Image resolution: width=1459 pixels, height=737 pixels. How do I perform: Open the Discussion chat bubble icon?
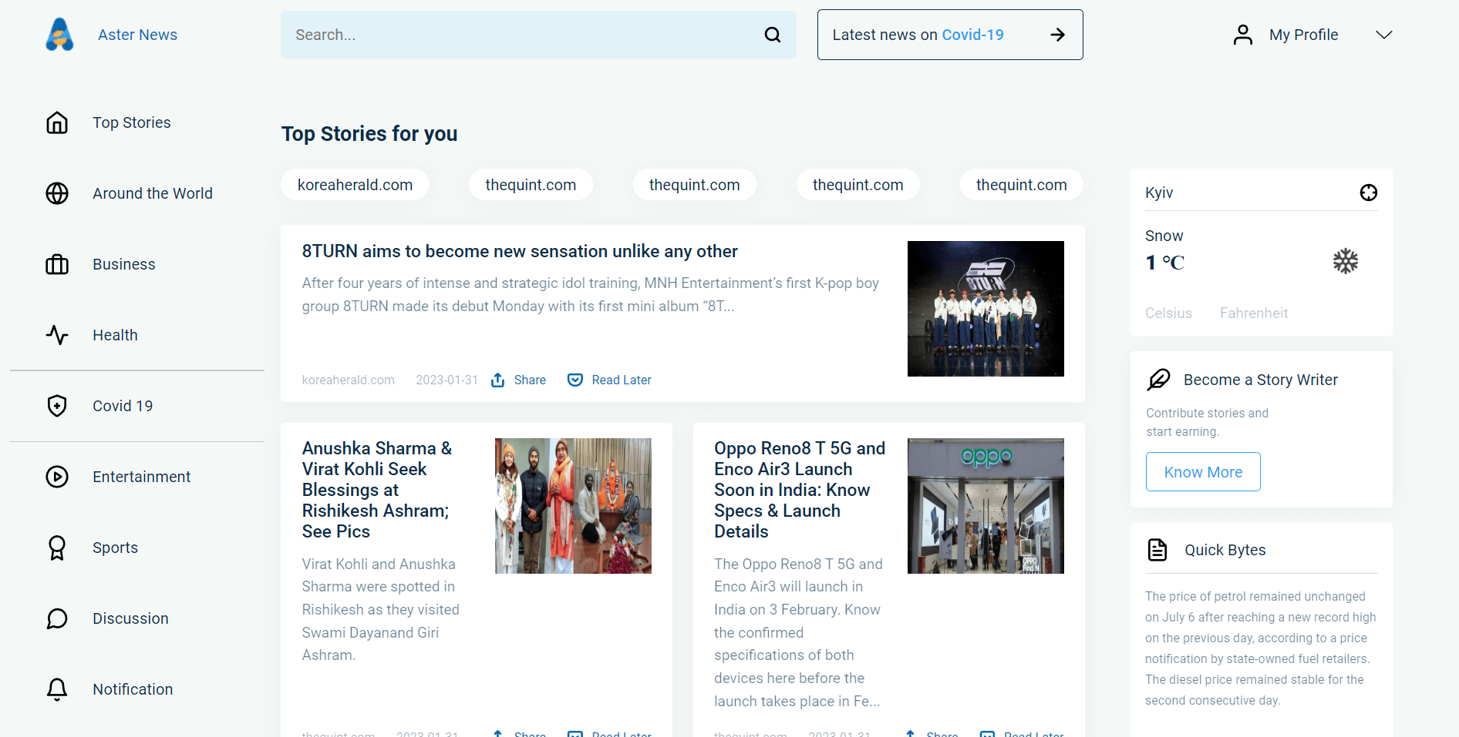pos(57,618)
